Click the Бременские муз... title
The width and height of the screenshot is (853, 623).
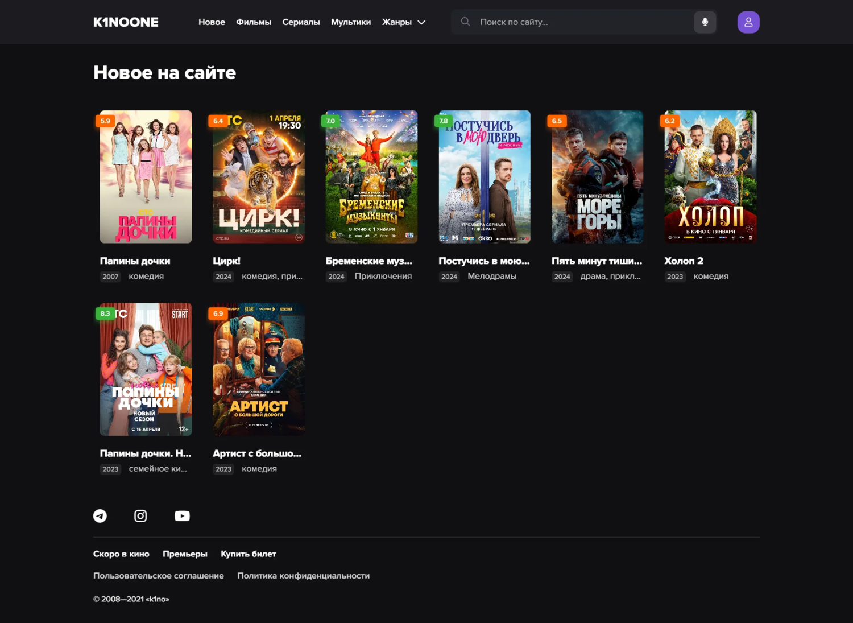pyautogui.click(x=369, y=261)
